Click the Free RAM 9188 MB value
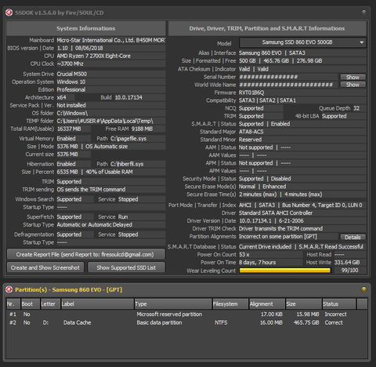The image size is (376, 367). [x=142, y=129]
